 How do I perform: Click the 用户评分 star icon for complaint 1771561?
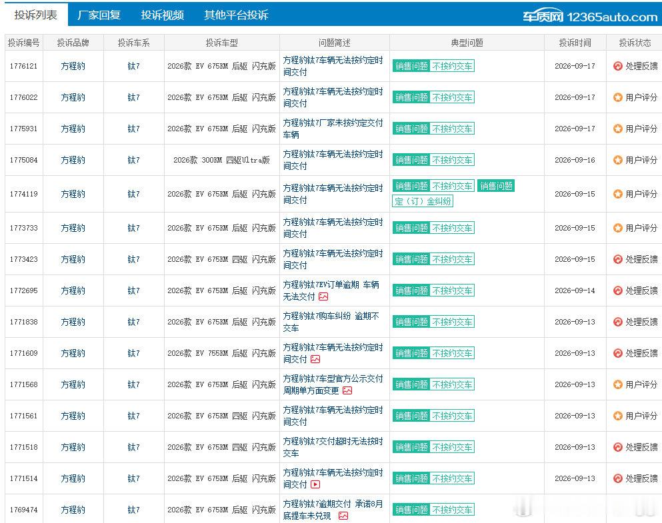click(x=618, y=416)
